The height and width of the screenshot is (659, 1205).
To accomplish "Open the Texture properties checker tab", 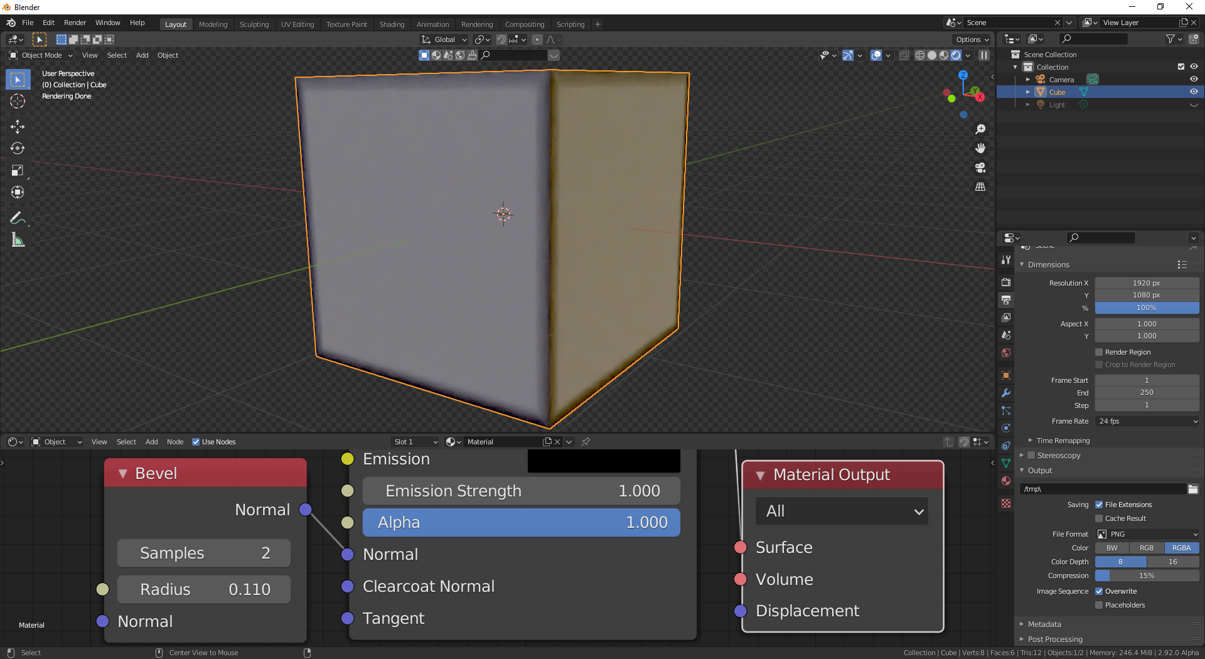I will (1006, 503).
